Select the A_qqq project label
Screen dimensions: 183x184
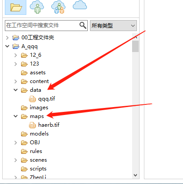tap(29, 47)
